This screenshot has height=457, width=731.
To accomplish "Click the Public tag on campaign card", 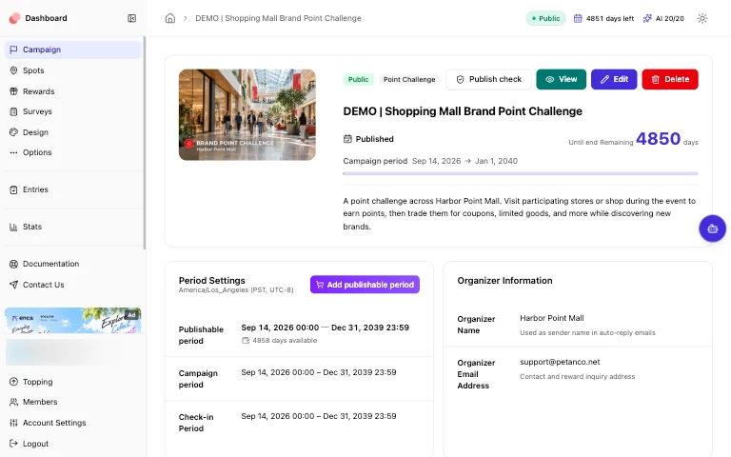I will click(x=359, y=79).
